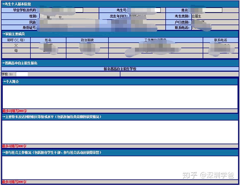Click the 报名普高自主招生学校 heading bar
Viewport: 240px width, 185px height.
[x=120, y=69]
